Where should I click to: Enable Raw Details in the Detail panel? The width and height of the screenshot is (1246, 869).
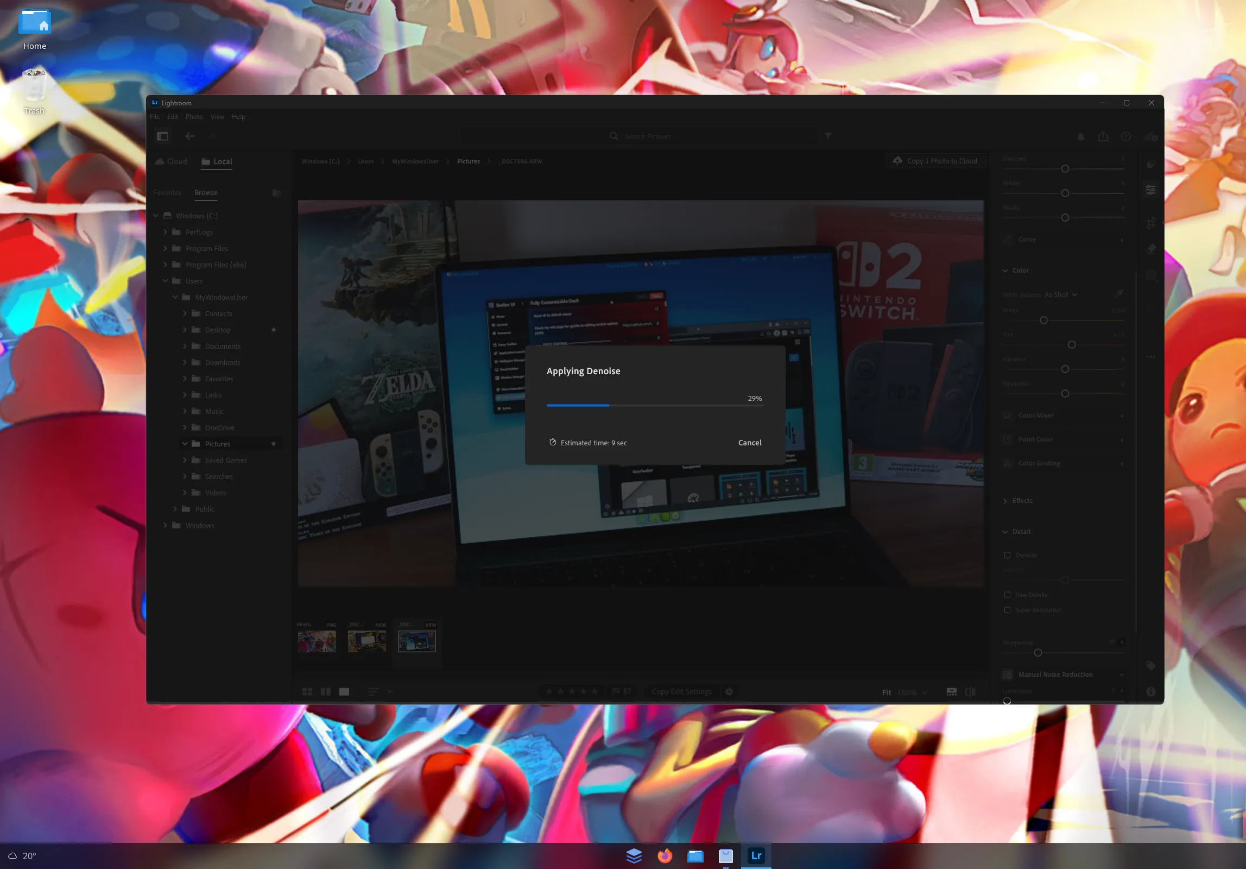pos(1008,594)
